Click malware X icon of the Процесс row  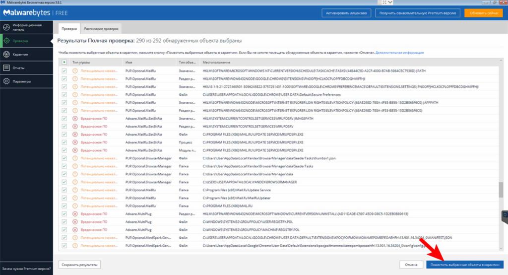[x=75, y=142]
